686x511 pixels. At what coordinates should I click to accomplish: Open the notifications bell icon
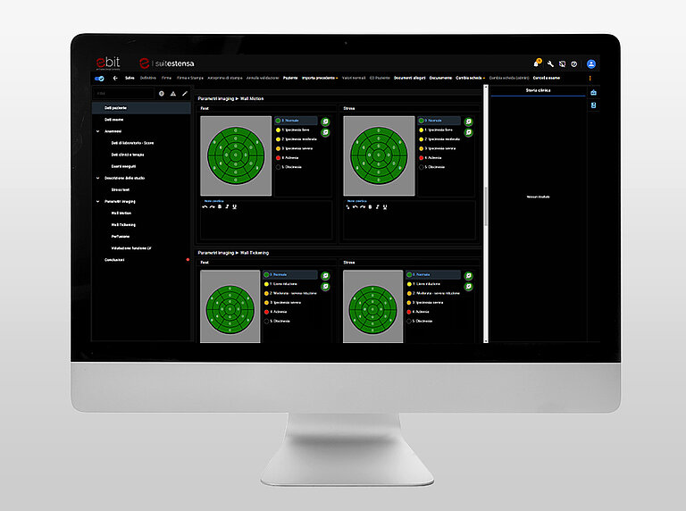[x=537, y=64]
